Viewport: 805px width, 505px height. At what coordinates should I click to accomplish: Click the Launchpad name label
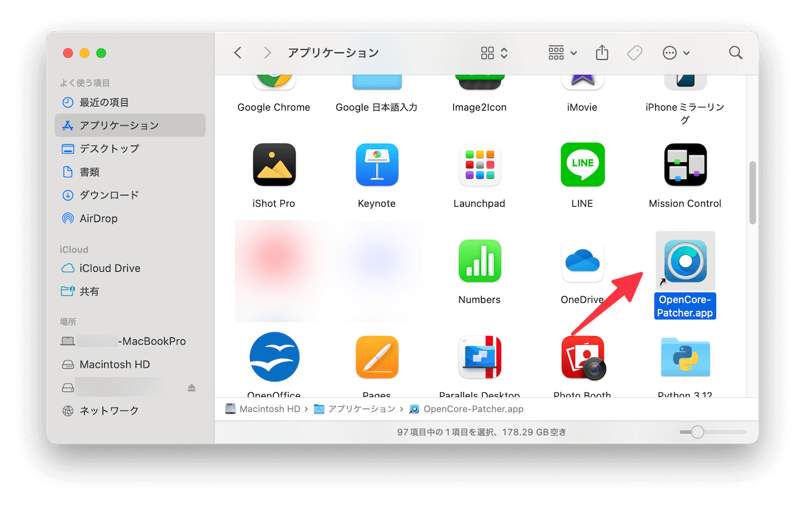point(479,204)
